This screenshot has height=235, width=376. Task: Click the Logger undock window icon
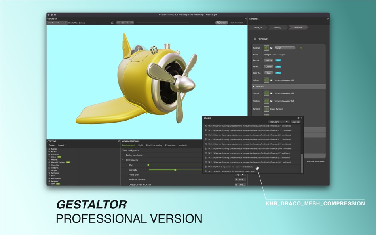click(298, 118)
